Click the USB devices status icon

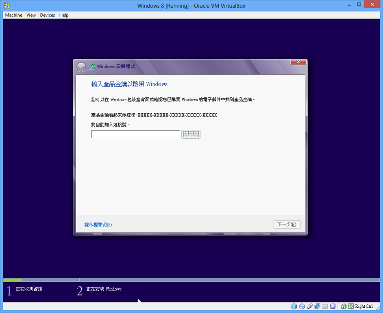(310, 306)
